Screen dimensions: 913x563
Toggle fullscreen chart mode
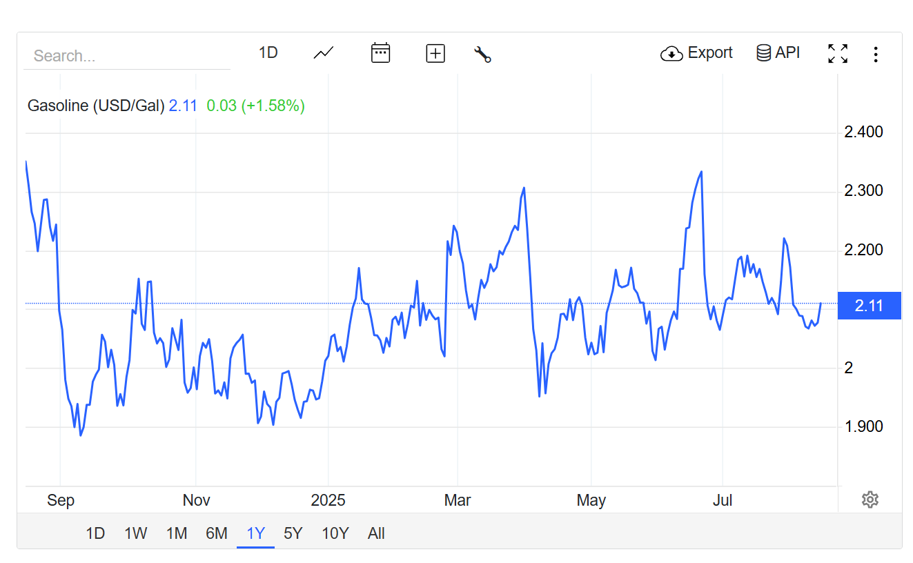(838, 53)
